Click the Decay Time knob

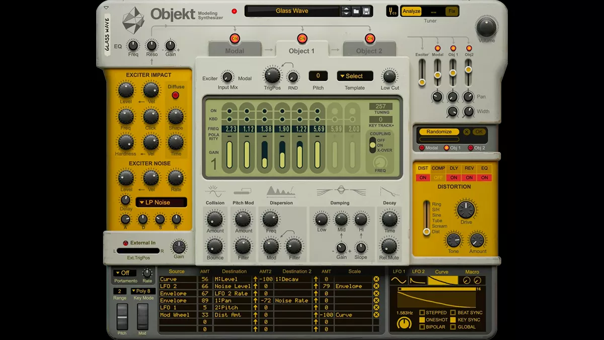point(390,219)
